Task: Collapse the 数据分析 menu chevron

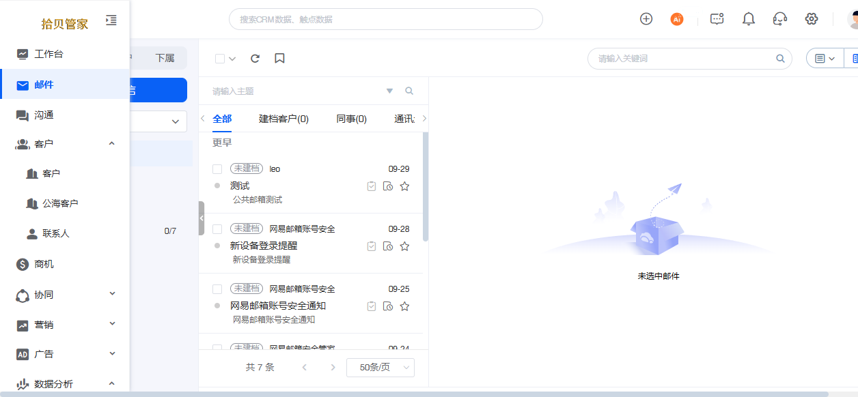Action: pos(112,383)
